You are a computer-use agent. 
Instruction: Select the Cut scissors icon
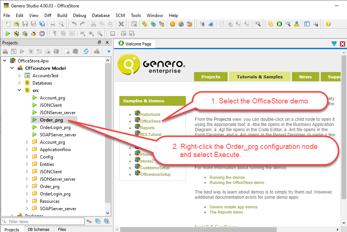[93, 24]
